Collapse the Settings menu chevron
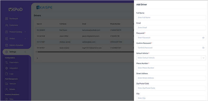 tap(25, 52)
